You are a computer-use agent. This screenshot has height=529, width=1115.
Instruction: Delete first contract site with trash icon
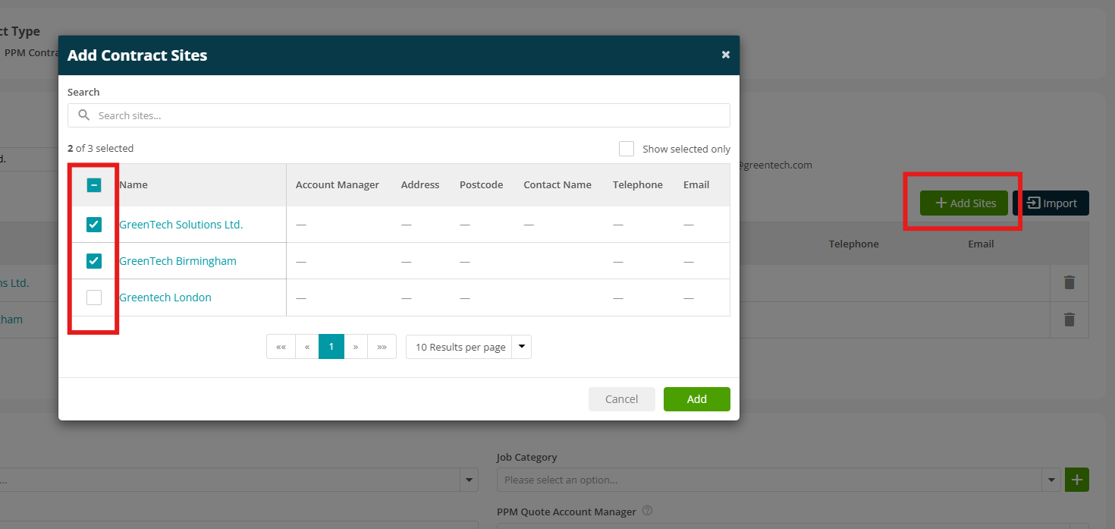pos(1069,282)
